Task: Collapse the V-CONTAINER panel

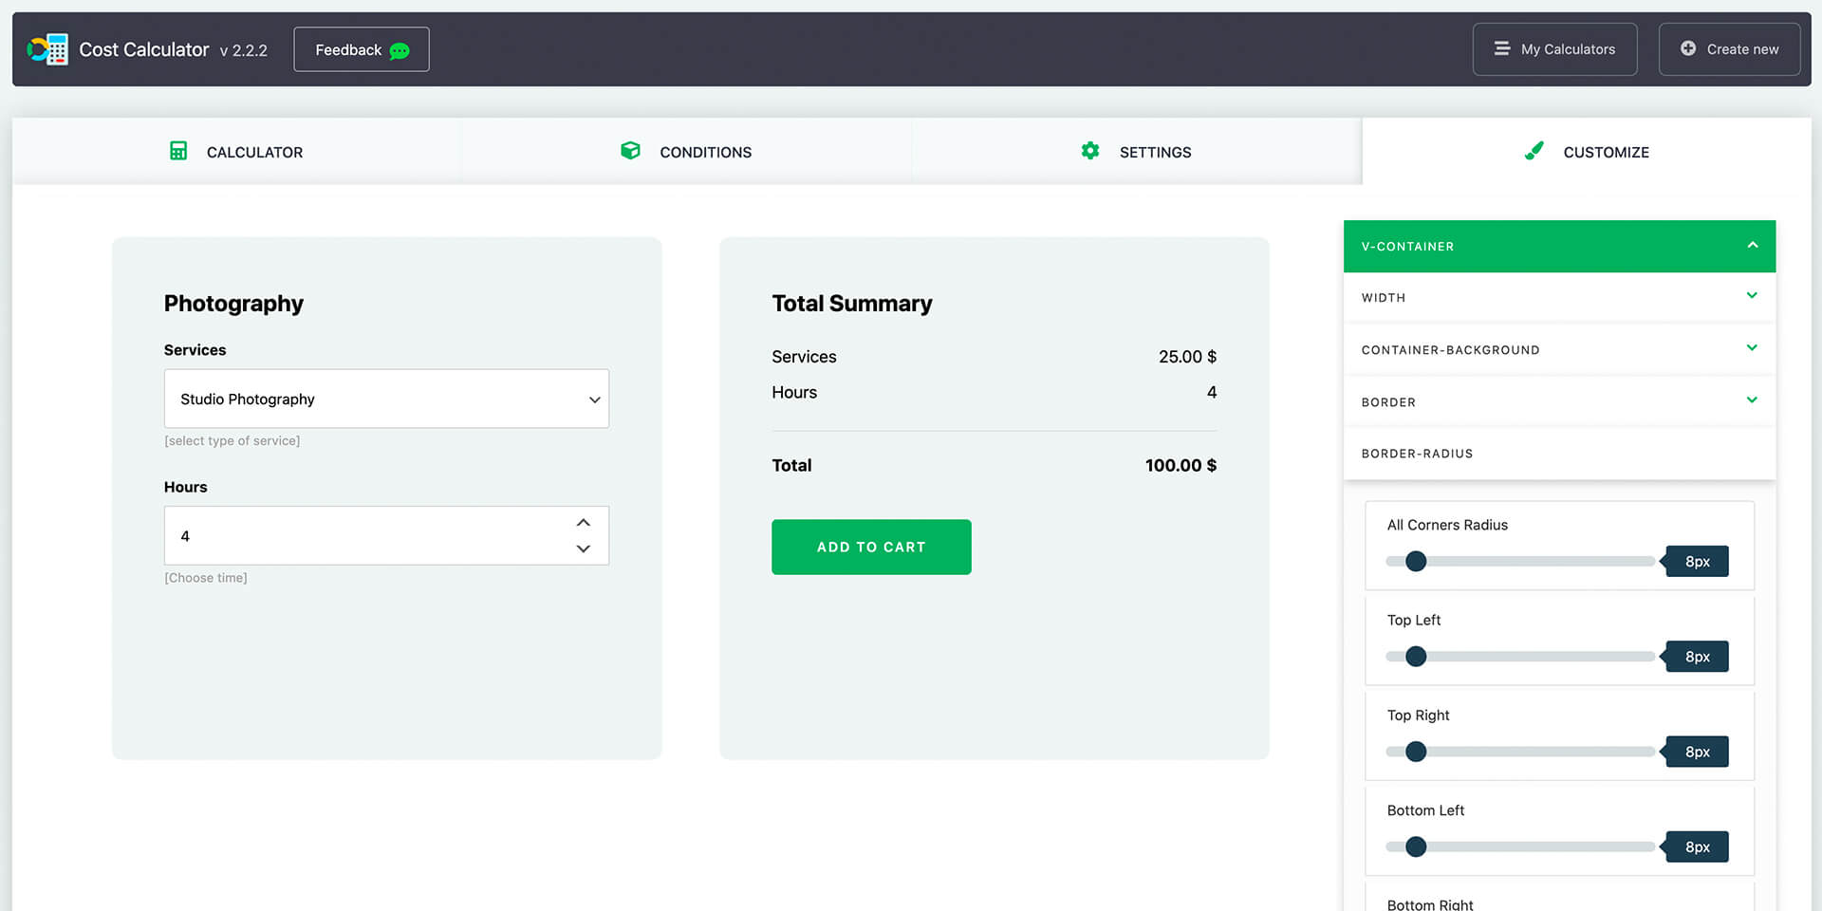Action: [1751, 246]
